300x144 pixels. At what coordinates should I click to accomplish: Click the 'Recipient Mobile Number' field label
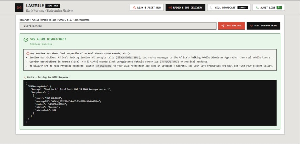pyautogui.click(x=55, y=20)
